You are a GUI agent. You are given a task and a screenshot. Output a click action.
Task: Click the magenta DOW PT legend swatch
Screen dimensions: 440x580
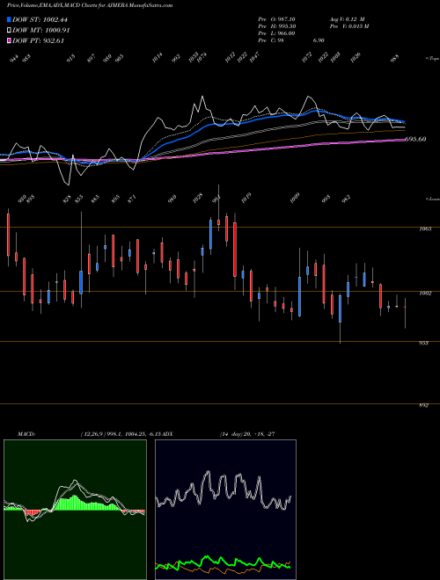pyautogui.click(x=9, y=40)
